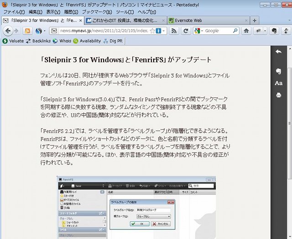This screenshot has height=239, width=292.
Task: Click the blue info icon in address bar
Action: (158, 31)
